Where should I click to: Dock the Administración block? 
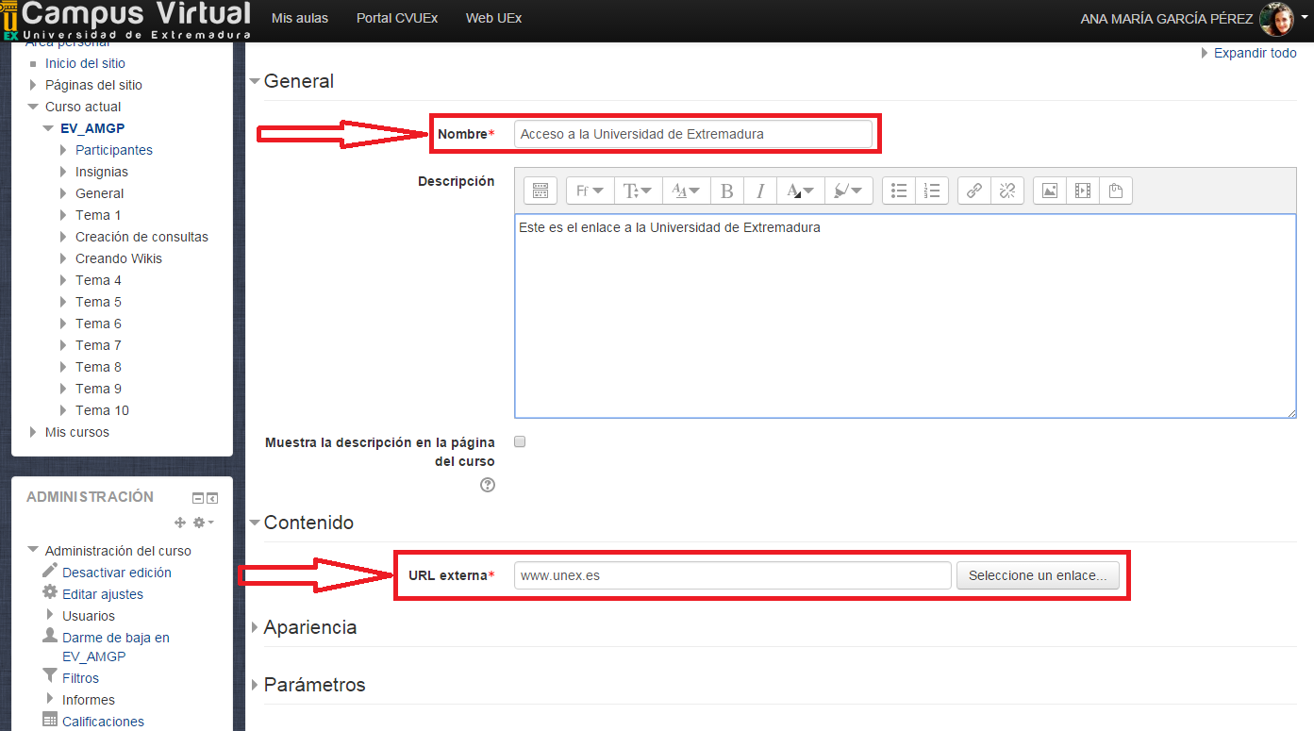click(212, 498)
